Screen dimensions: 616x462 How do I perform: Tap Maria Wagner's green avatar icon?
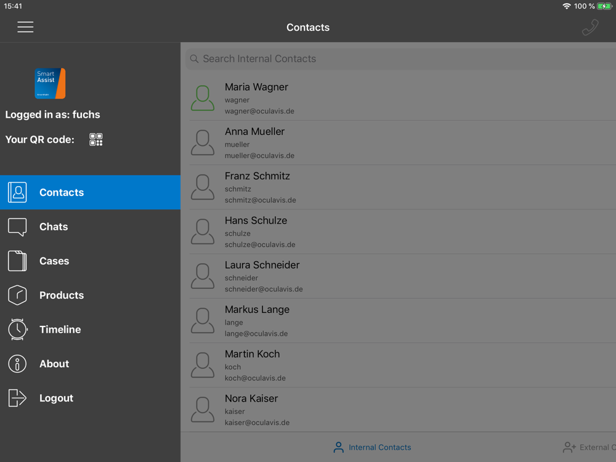[x=203, y=98]
